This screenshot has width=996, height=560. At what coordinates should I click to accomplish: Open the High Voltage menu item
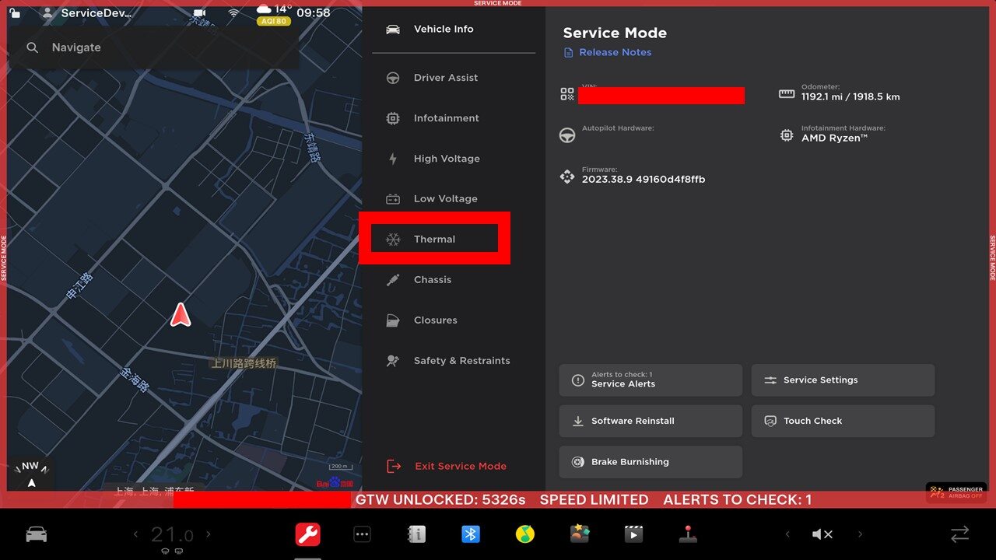click(446, 159)
